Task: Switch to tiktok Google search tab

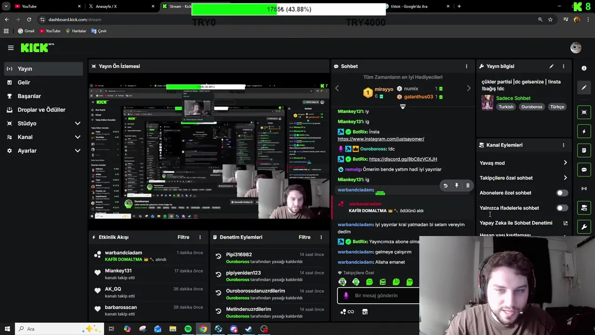Action: (x=416, y=6)
